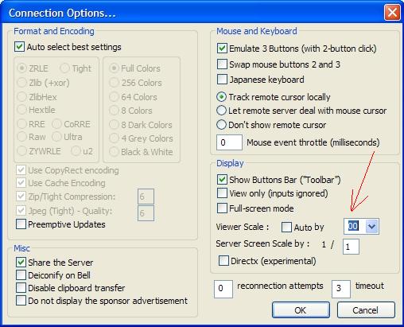Click Server Screen Scale input box
This screenshot has height=327, width=404.
pos(351,247)
